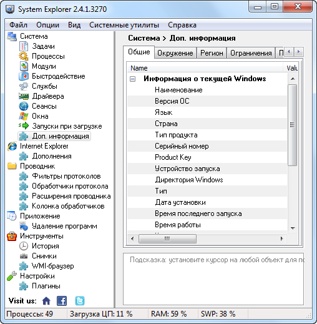Select the Product Key row
The width and height of the screenshot is (317, 324).
pyautogui.click(x=207, y=157)
